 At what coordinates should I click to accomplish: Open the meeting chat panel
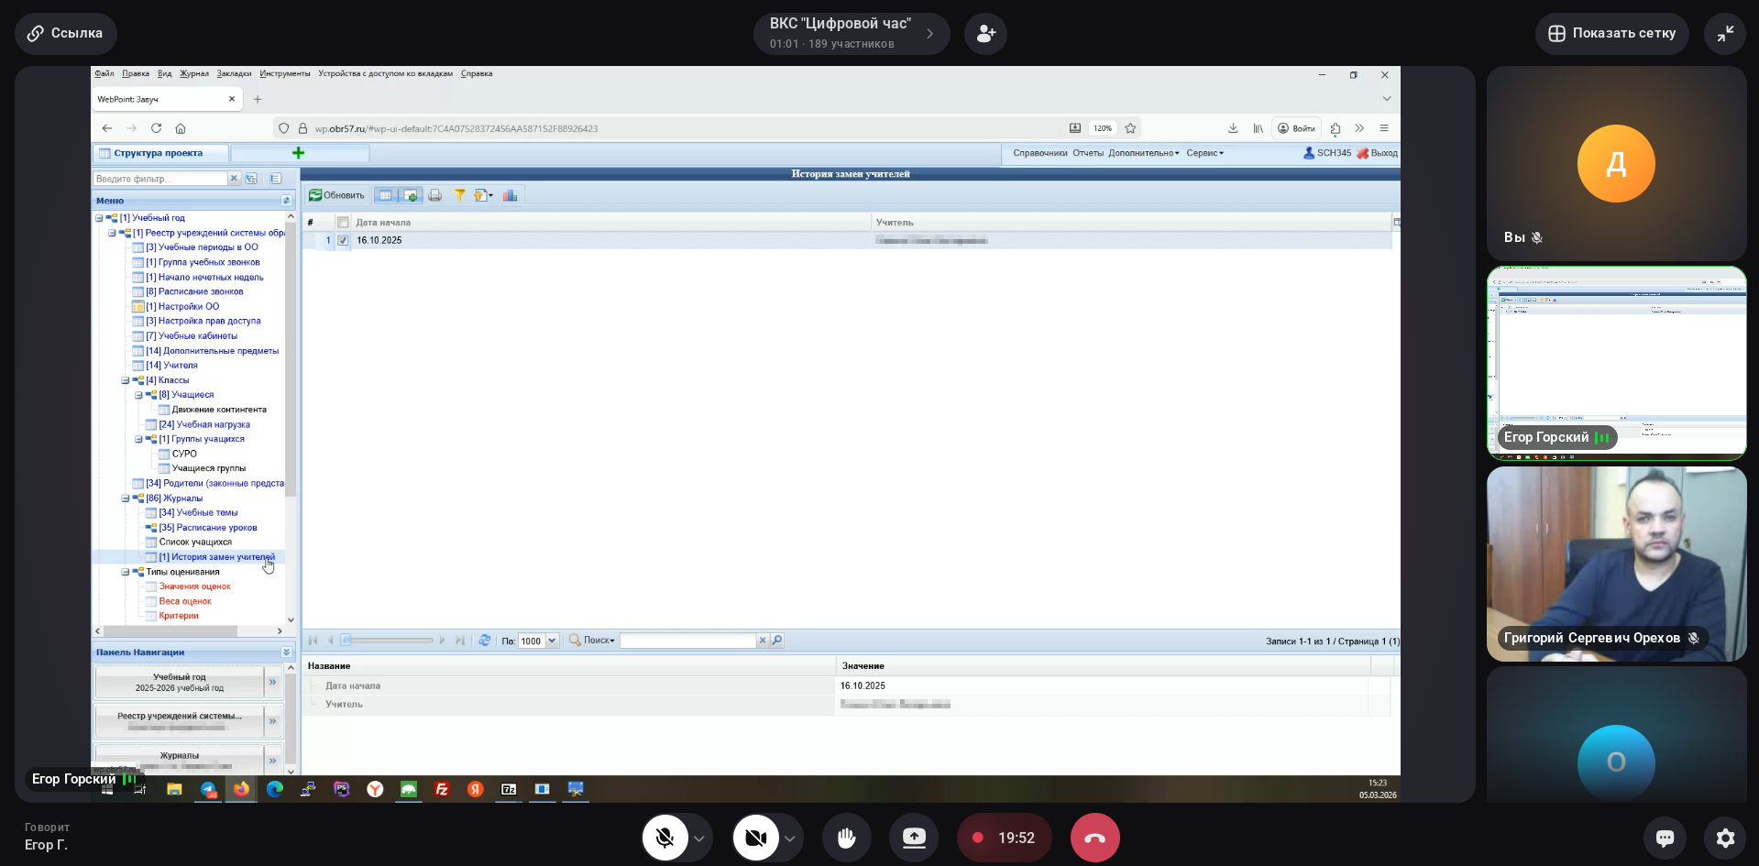[1665, 838]
